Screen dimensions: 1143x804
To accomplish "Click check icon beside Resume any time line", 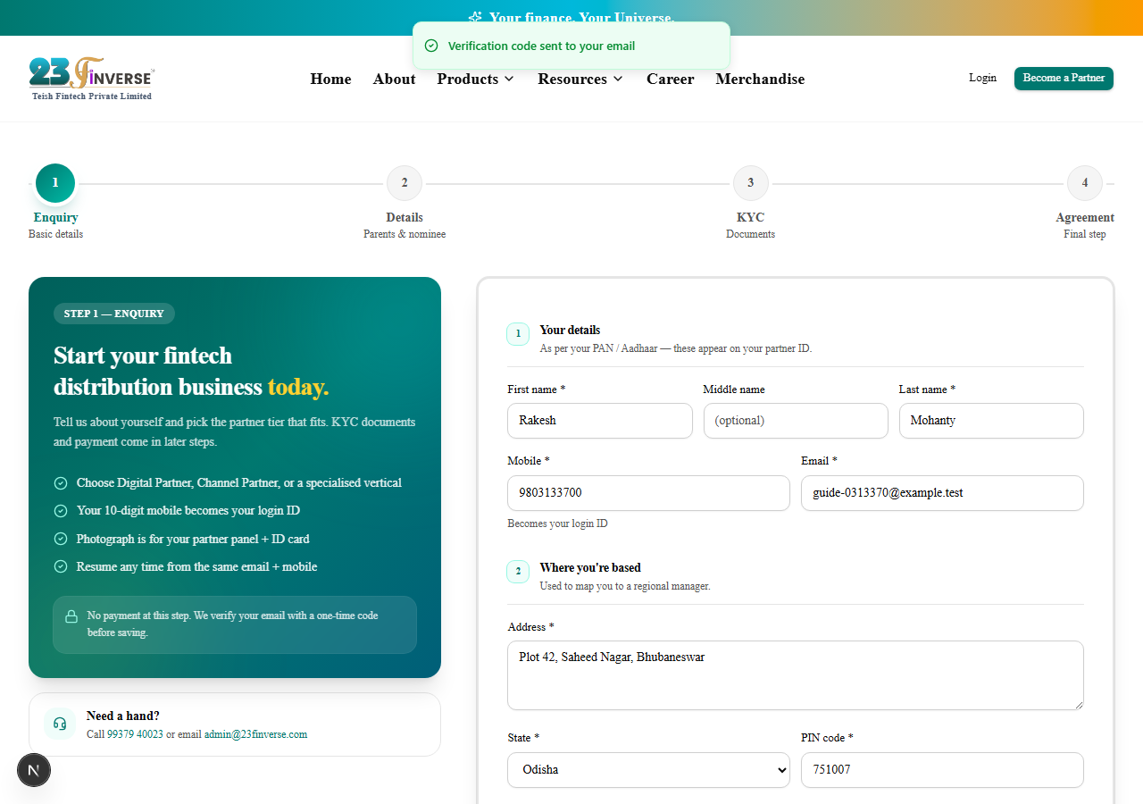I will [x=61, y=566].
